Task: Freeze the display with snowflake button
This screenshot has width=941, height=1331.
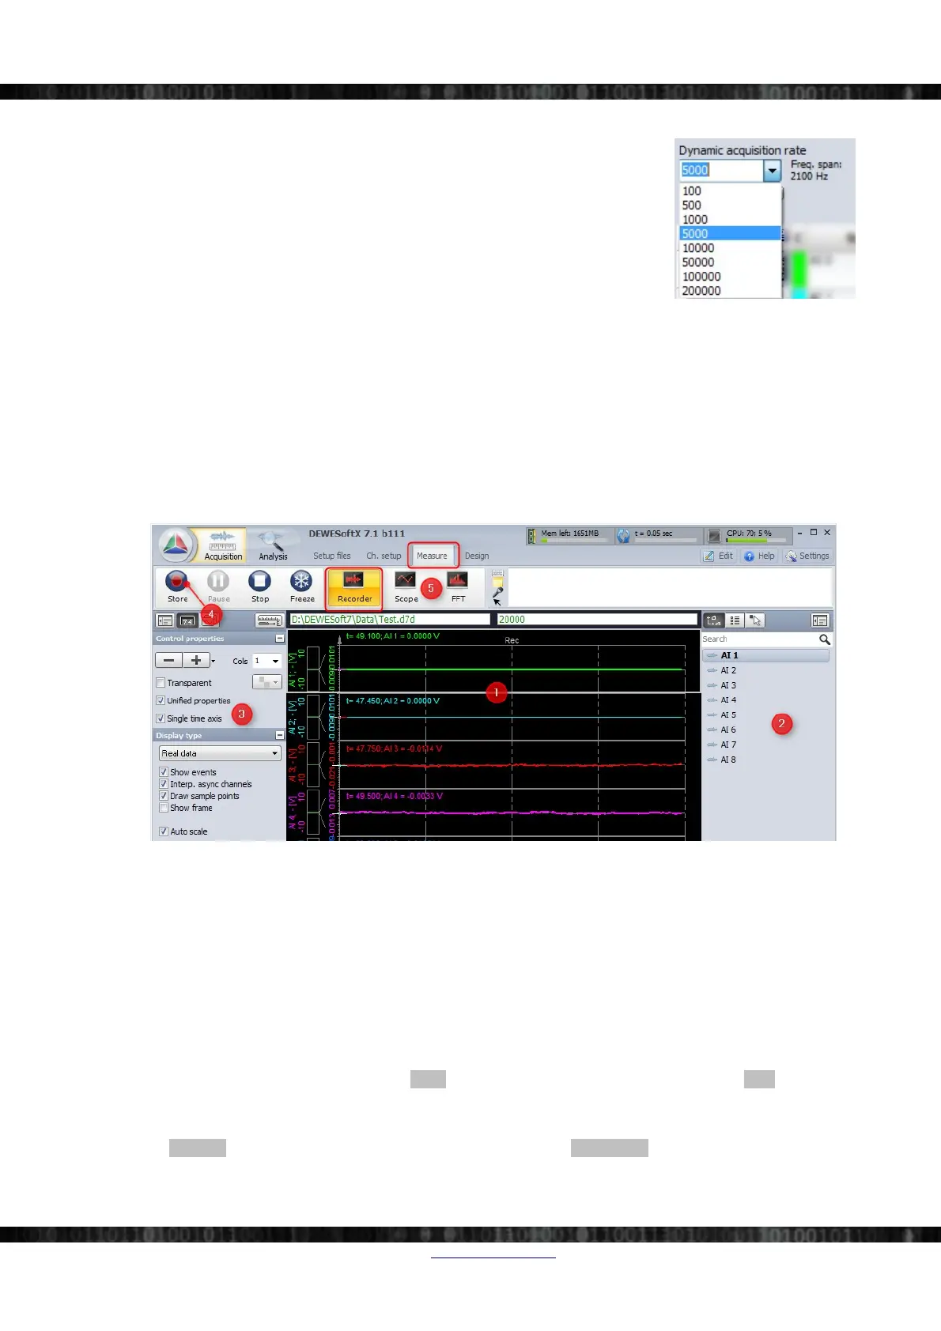Action: click(301, 586)
